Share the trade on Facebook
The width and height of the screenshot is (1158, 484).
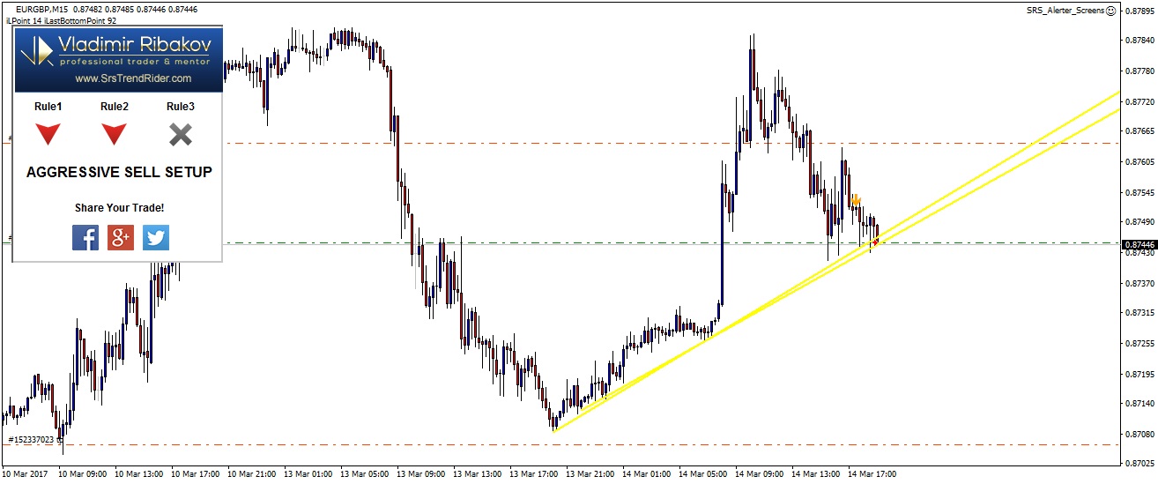[85, 237]
